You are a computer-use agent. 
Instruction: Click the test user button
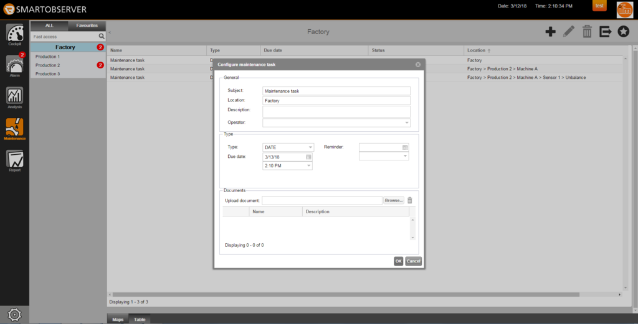point(599,6)
